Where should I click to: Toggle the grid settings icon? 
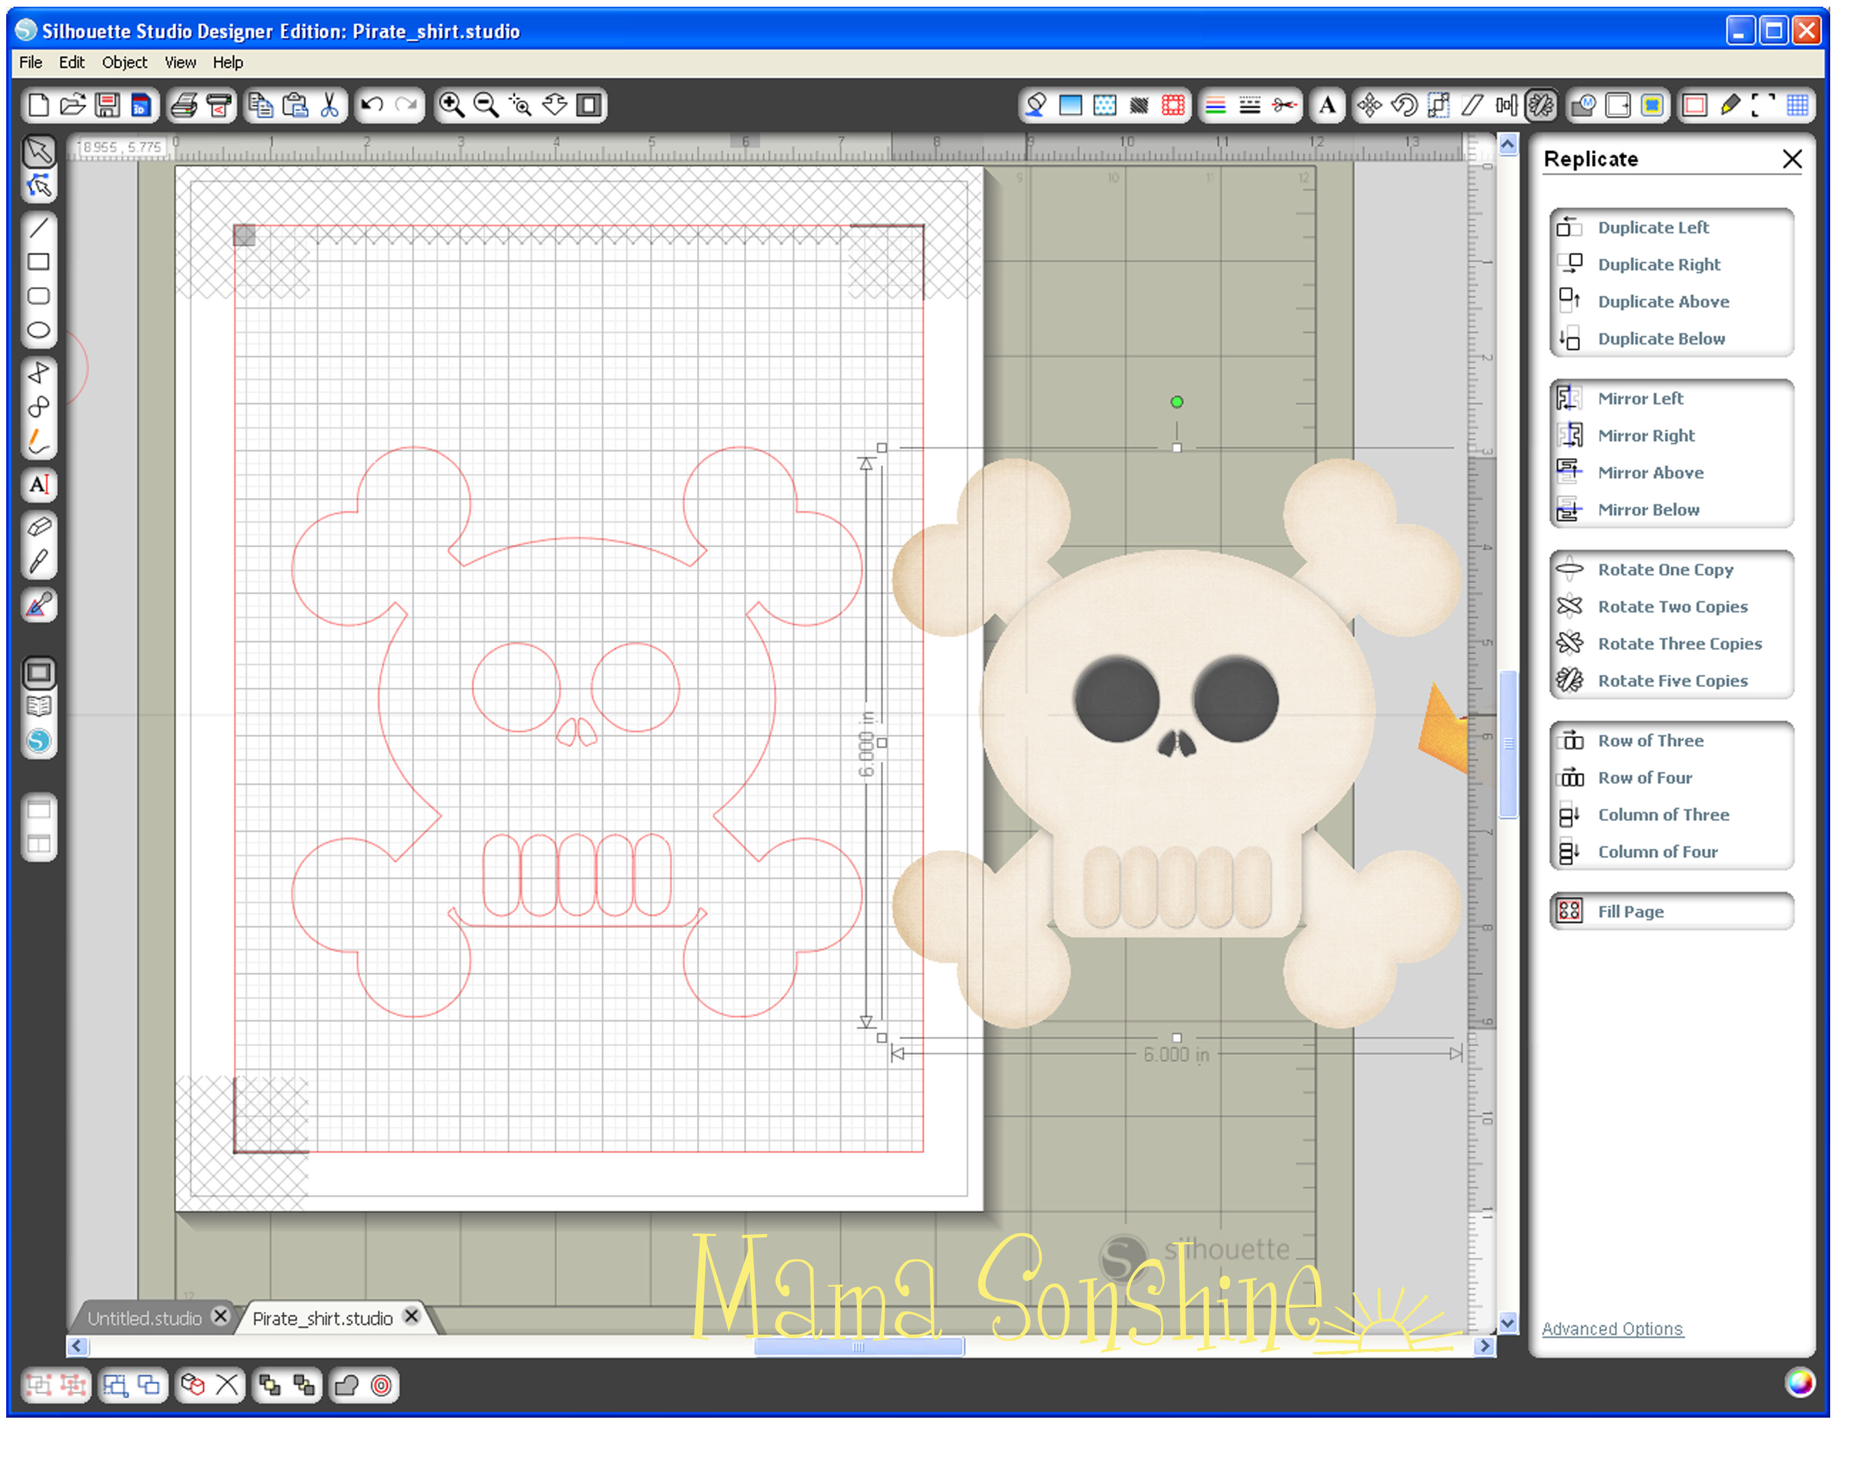pyautogui.click(x=1797, y=105)
